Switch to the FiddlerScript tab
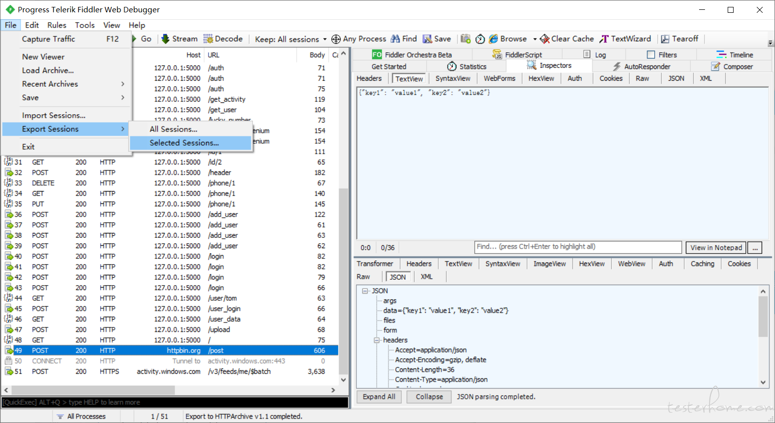Image resolution: width=775 pixels, height=423 pixels. click(517, 55)
